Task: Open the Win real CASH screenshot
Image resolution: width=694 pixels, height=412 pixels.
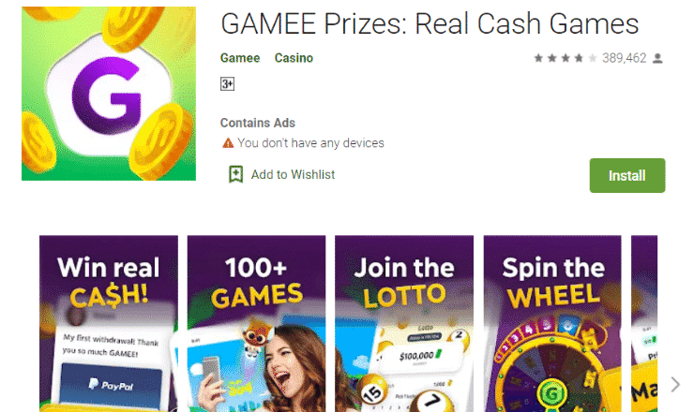Action: click(x=109, y=324)
